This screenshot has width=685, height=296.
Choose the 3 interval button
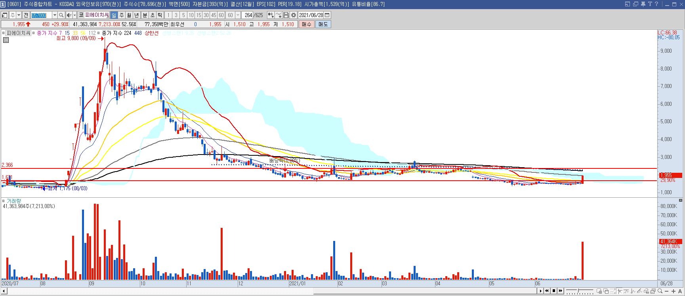[176, 15]
